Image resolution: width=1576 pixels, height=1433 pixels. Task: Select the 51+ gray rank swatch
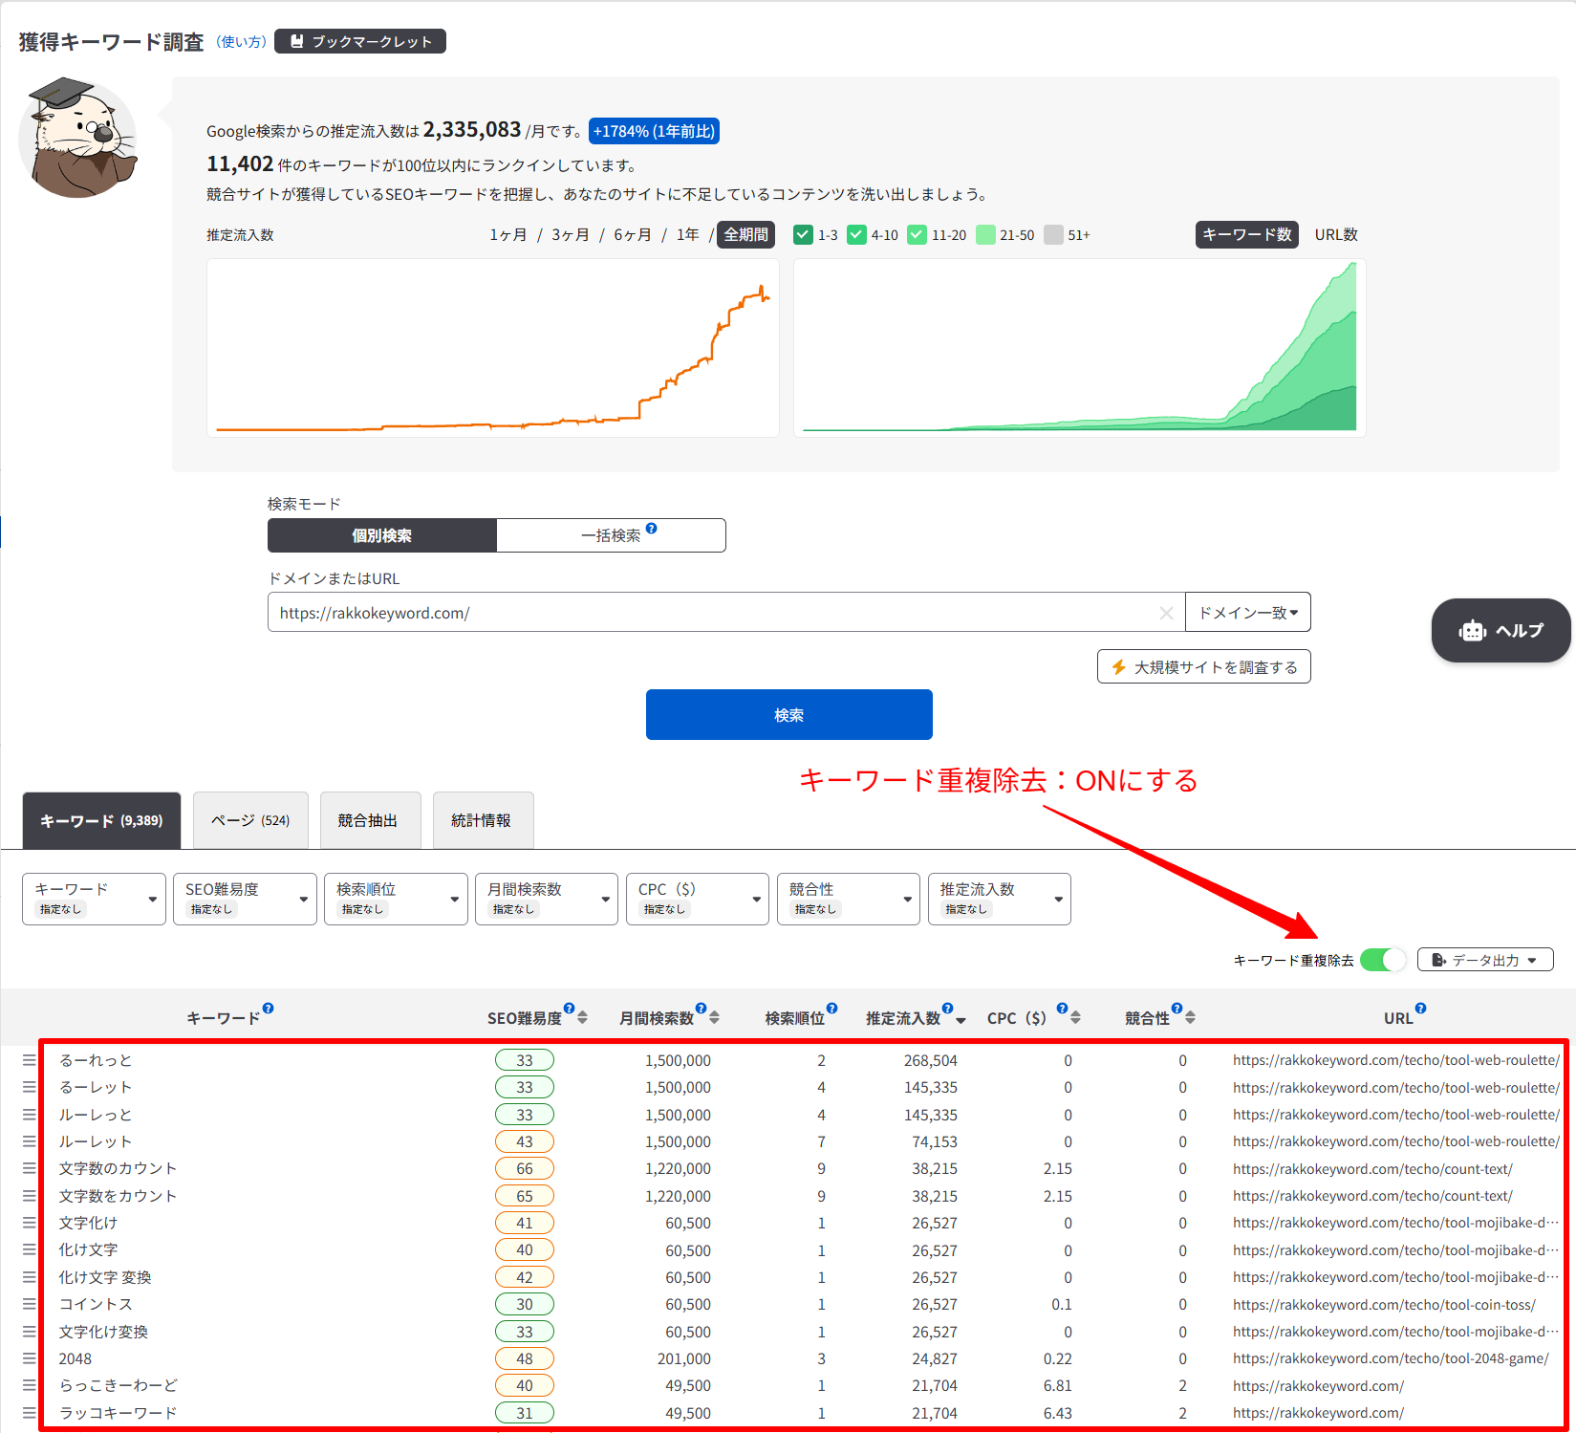point(1054,234)
